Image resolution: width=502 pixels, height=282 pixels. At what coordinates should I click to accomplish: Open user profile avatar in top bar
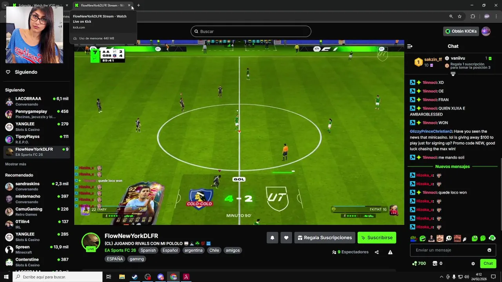click(x=486, y=31)
